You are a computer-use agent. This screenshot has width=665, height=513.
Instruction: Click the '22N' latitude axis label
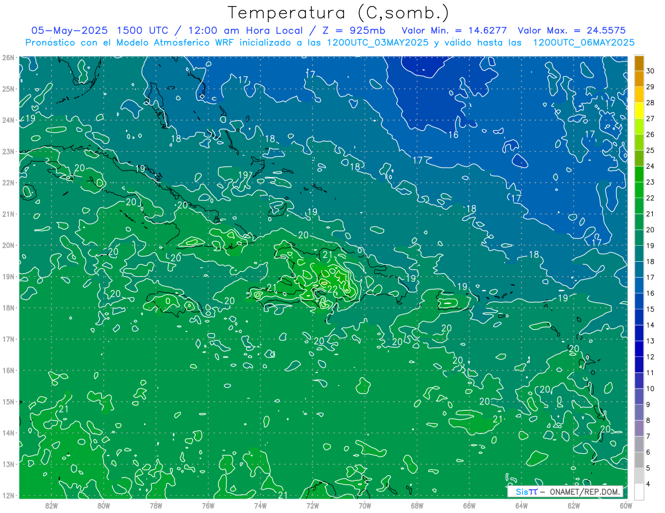[8, 183]
